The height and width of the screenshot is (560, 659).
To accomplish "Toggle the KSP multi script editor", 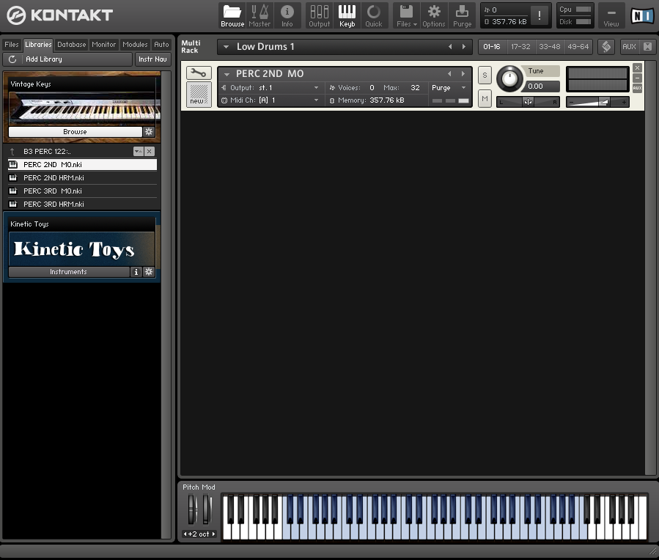I will click(606, 47).
